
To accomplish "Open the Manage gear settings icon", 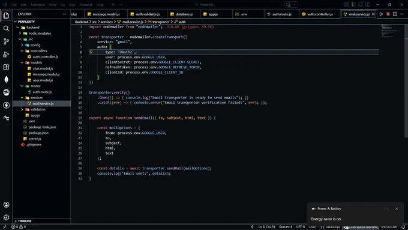I will (x=6, y=217).
